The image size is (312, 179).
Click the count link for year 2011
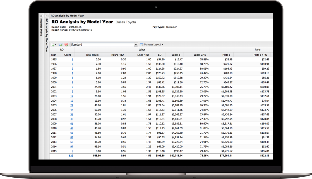coord(71,133)
